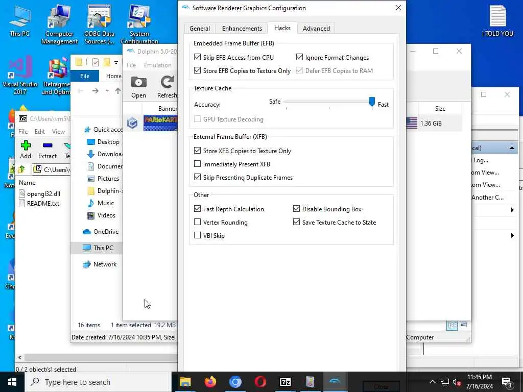
Task: Switch to 7-Zip from the taskbar
Action: pos(285,382)
